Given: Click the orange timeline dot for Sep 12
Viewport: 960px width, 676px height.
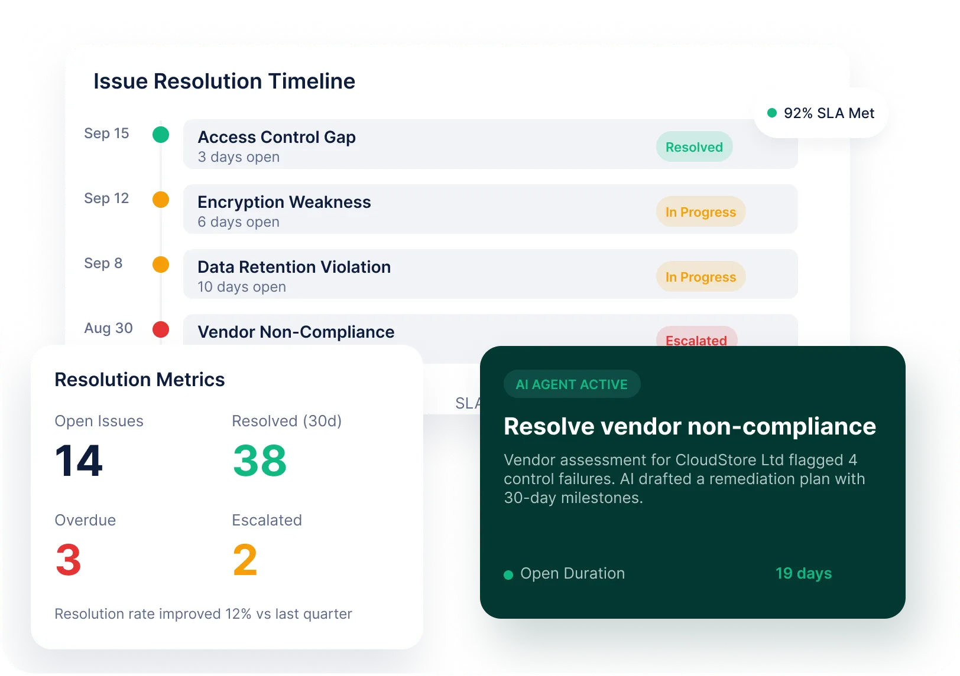Looking at the screenshot, I should (x=161, y=200).
